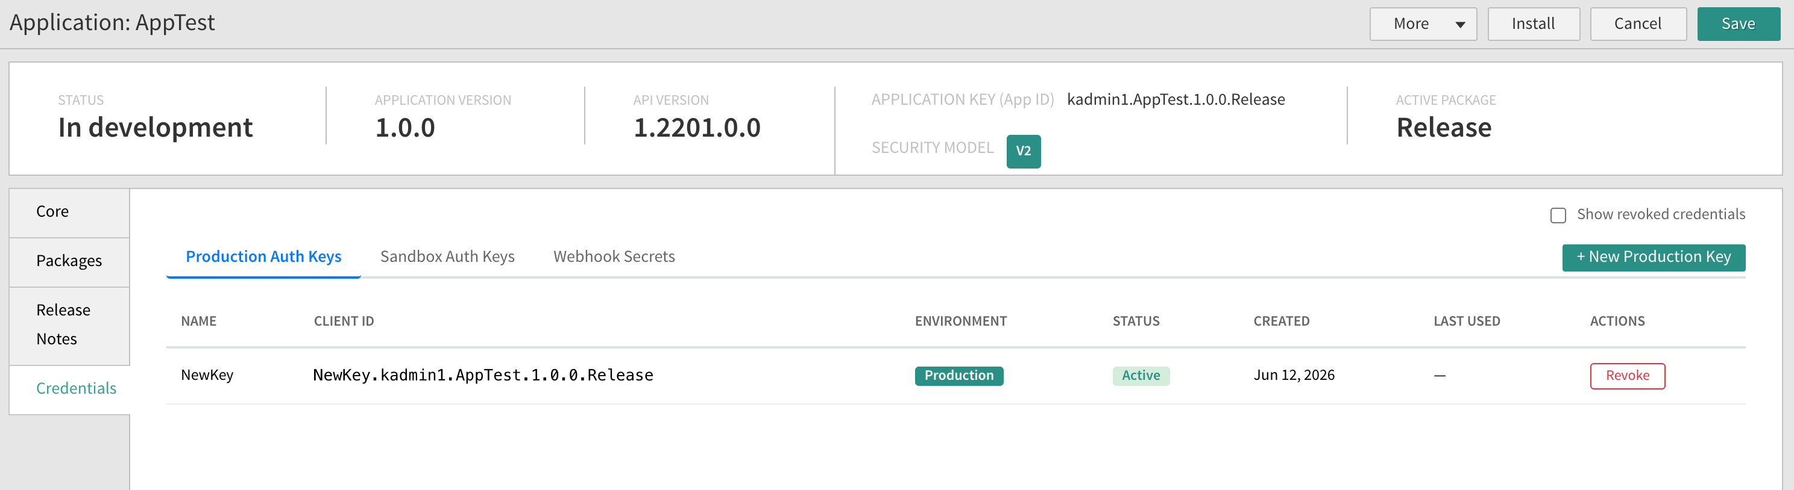Add a New Production Key

click(x=1652, y=257)
